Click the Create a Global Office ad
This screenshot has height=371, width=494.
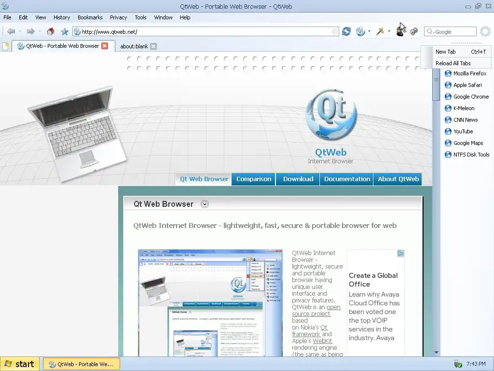tap(375, 303)
